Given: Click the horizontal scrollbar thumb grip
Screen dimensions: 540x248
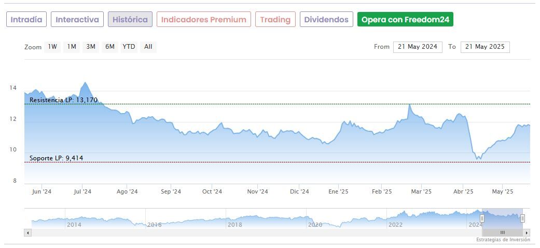Looking at the screenshot, I should click(x=502, y=233).
